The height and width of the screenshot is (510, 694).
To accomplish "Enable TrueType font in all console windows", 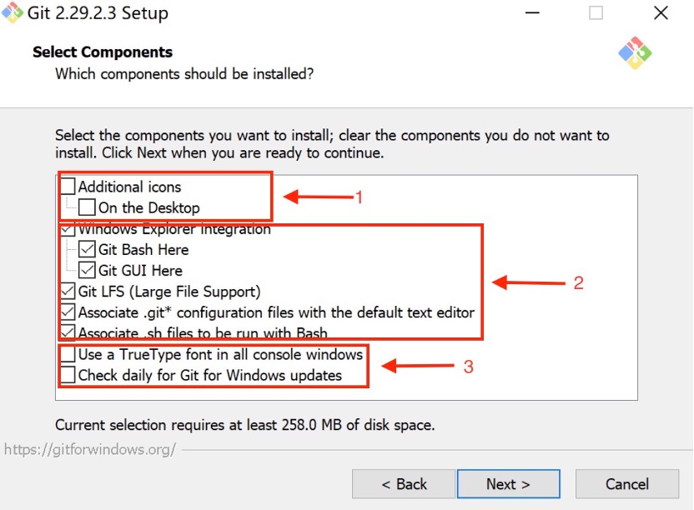I will 68,354.
